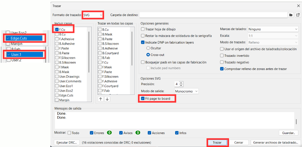Toggle Indicate DNP on fabrication layers
This screenshot has height=147, width=302.
pos(143,42)
